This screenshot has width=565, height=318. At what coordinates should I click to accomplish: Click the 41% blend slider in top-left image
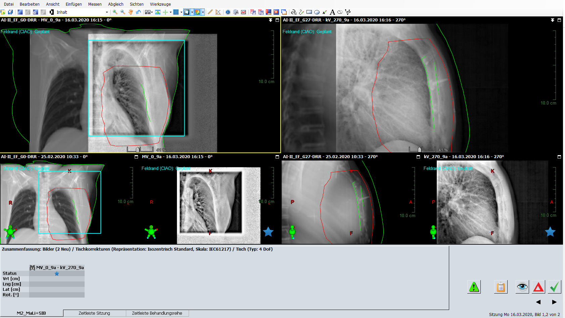tap(138, 149)
